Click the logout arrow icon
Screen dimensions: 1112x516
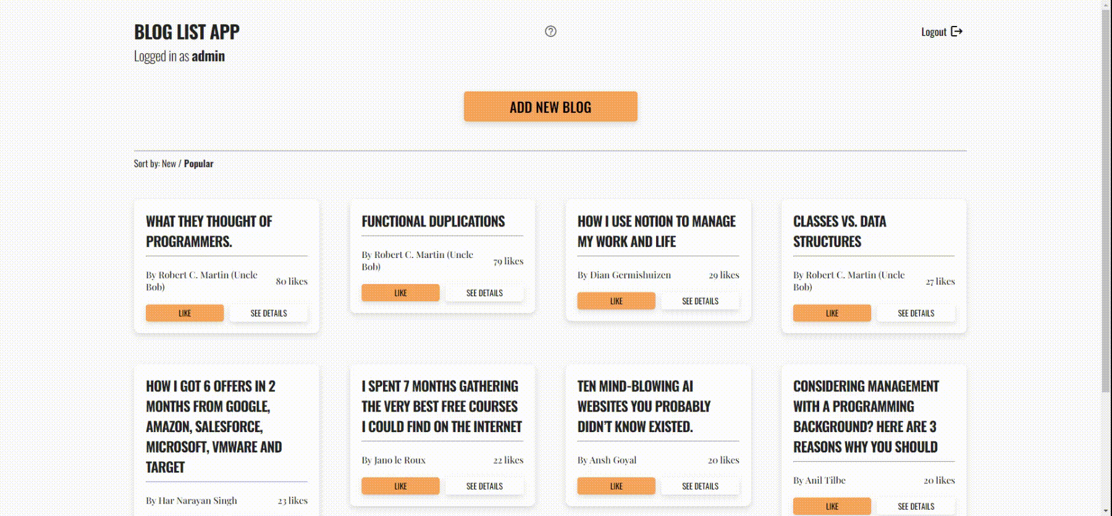tap(956, 31)
